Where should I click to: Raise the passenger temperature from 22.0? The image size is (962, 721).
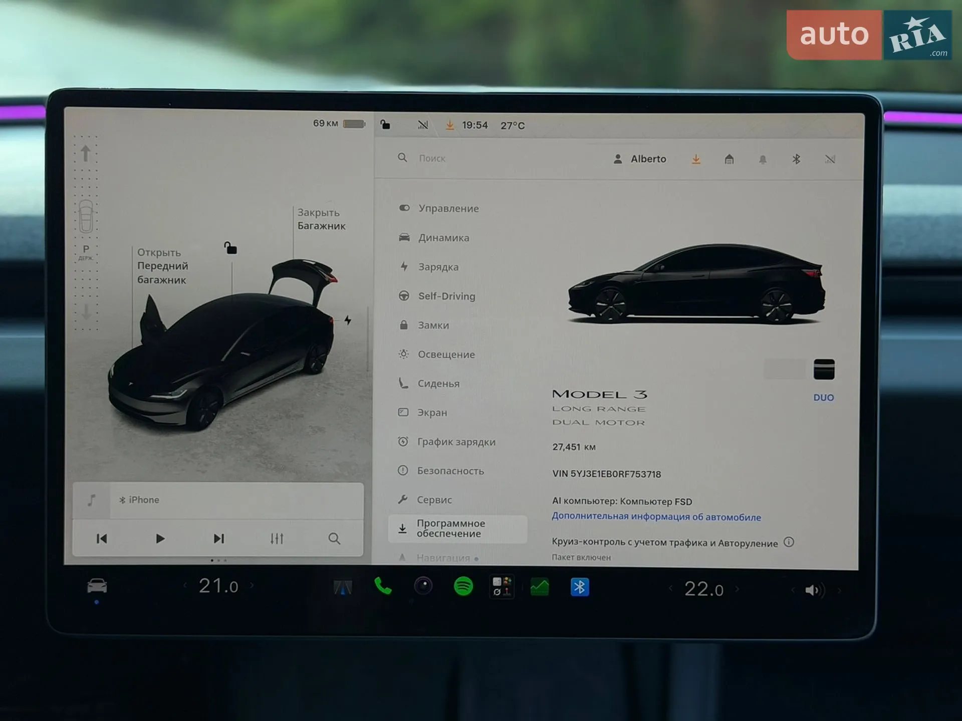point(738,589)
